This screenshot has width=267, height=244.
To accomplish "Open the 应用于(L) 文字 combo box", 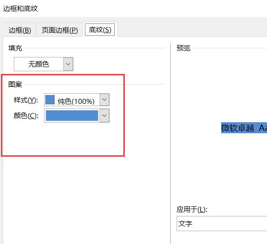I will click(222, 223).
